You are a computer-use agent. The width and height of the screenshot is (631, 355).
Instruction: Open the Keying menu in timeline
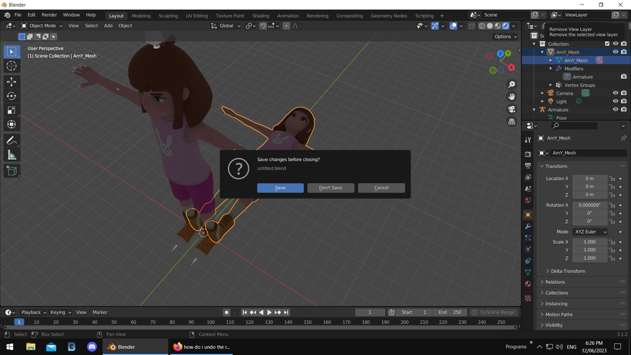61,312
